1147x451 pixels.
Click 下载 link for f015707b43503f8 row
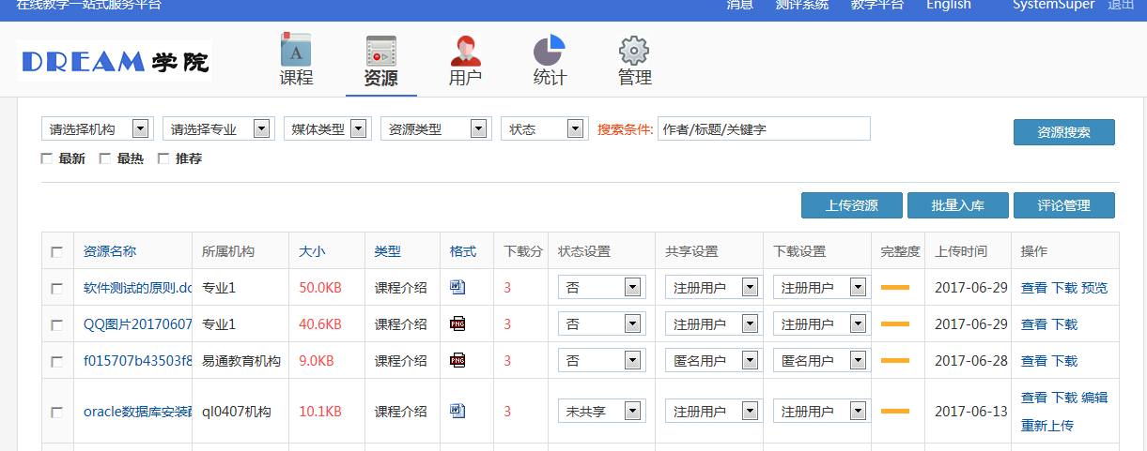tap(1064, 361)
